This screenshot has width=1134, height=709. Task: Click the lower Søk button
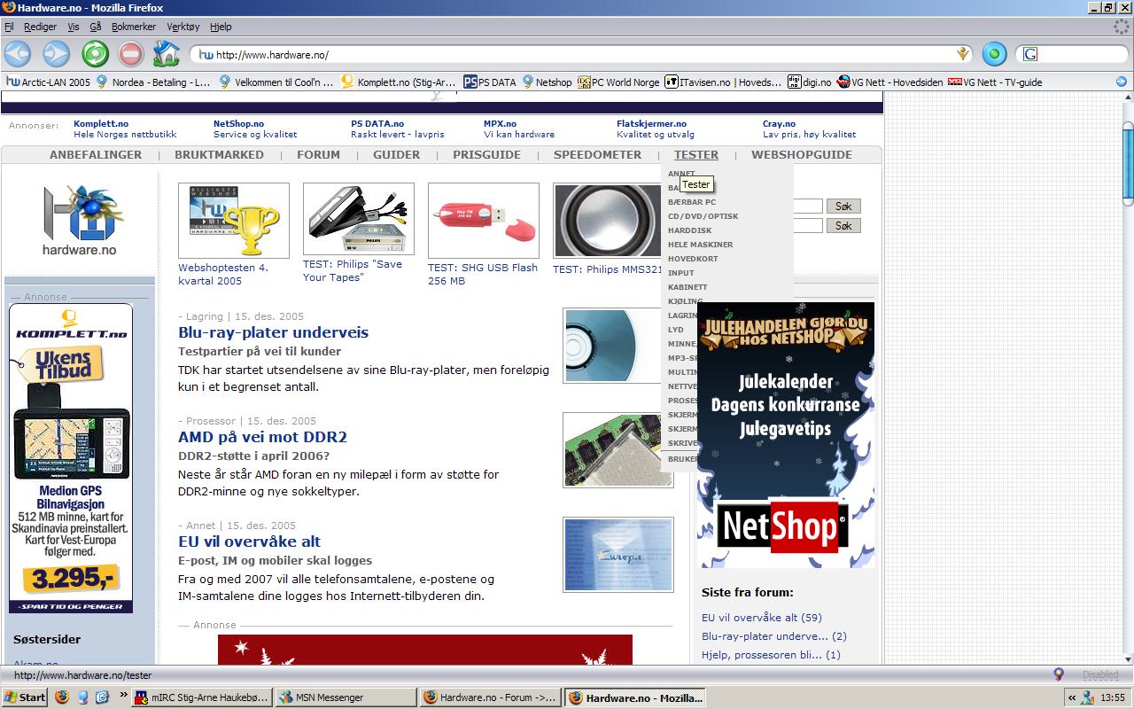click(843, 226)
